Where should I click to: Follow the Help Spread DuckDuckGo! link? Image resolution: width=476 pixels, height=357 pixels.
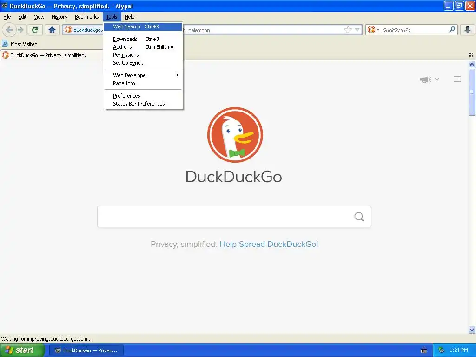click(x=269, y=244)
